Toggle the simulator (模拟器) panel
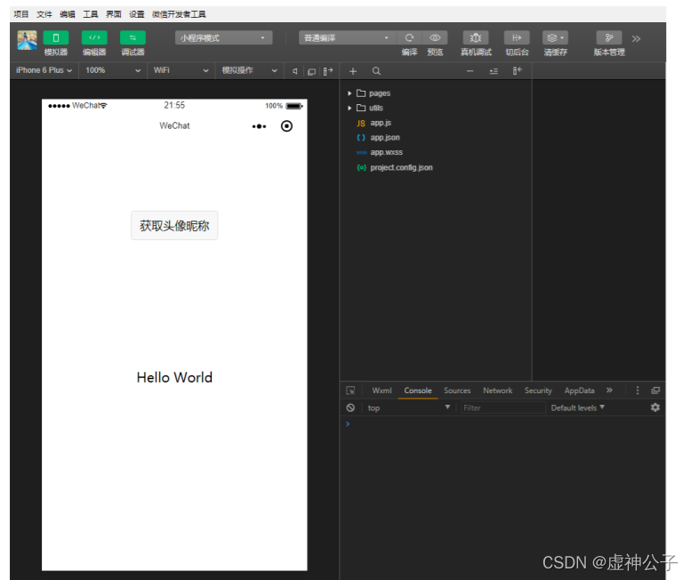Screen dimensions: 691x580 click(x=56, y=38)
